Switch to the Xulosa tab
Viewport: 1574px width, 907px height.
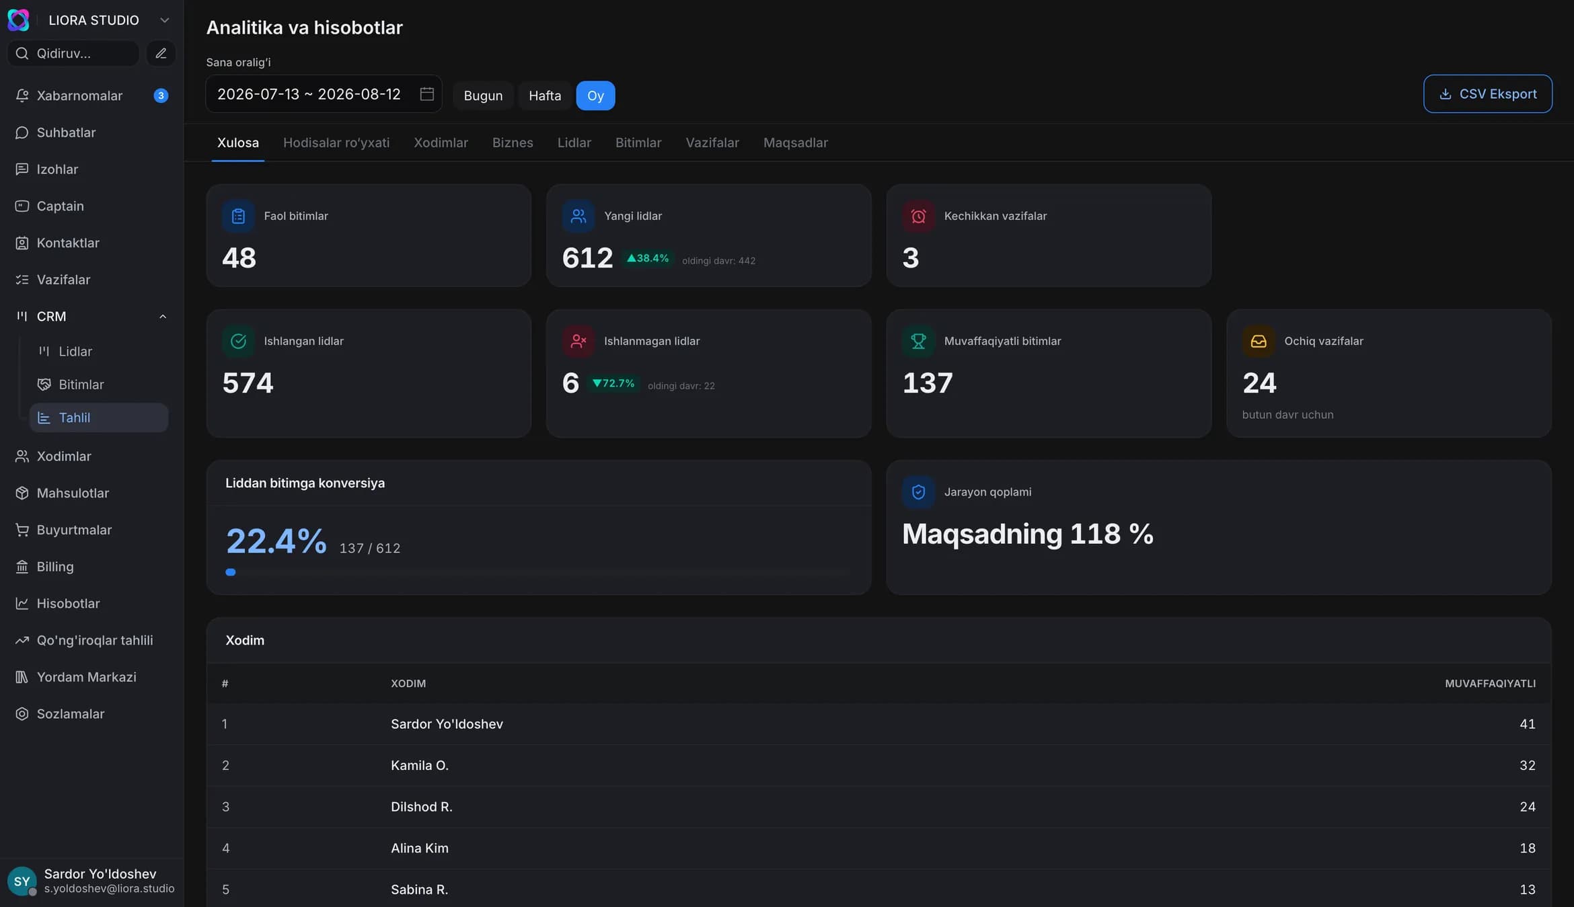tap(238, 143)
